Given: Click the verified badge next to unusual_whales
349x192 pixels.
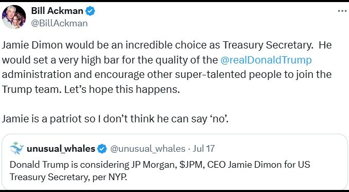Looking at the screenshot, I should pyautogui.click(x=102, y=149).
